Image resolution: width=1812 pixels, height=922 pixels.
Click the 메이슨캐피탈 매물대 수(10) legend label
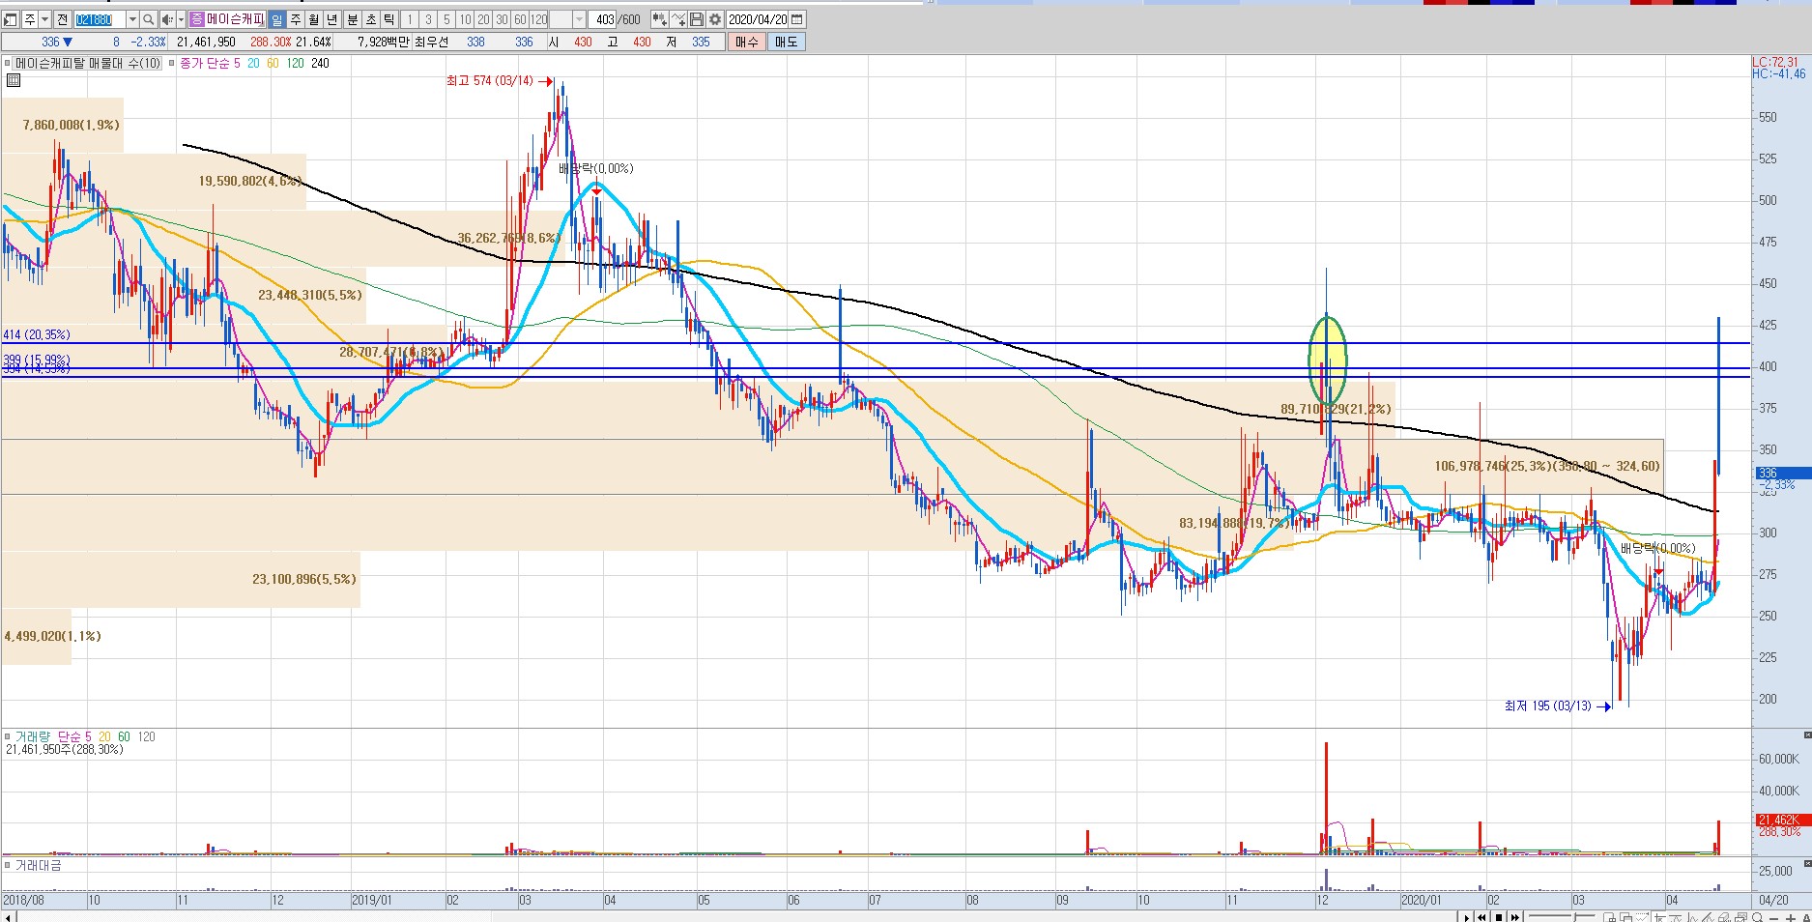87,64
